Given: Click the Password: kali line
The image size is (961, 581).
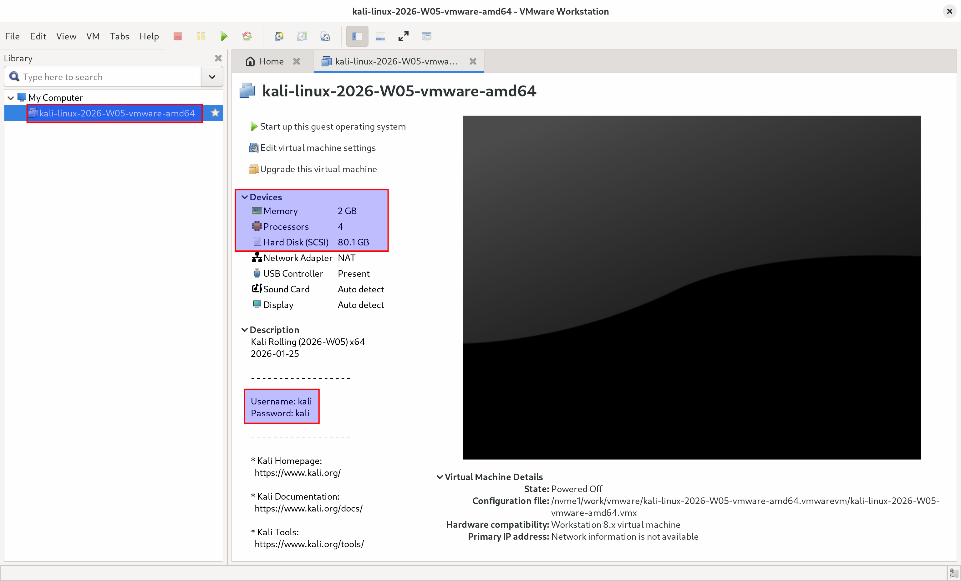Looking at the screenshot, I should point(280,413).
